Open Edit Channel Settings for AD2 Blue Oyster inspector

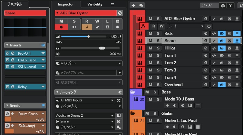click(x=120, y=13)
